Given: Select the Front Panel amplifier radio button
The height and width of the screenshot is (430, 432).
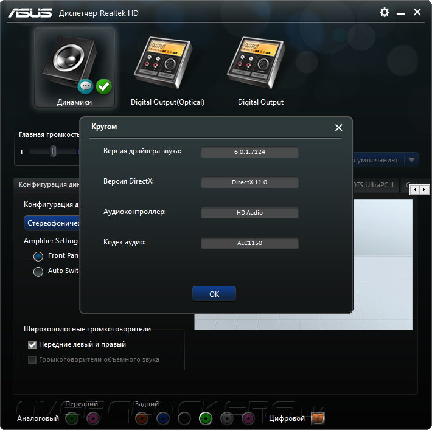Looking at the screenshot, I should (x=38, y=257).
